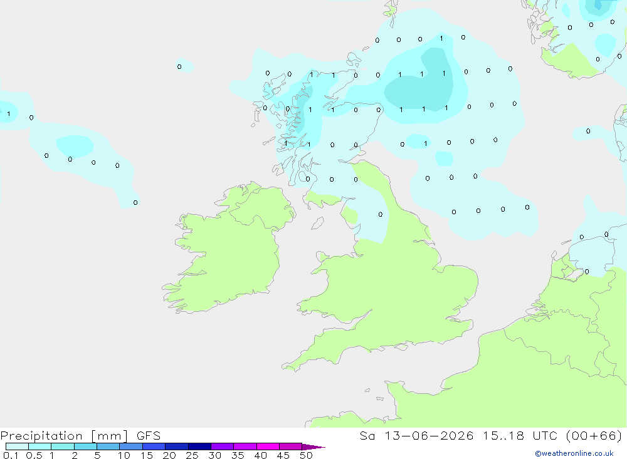Select the 1–2 mm legend color segment
Screen dimensions: 627x459
tap(62, 446)
